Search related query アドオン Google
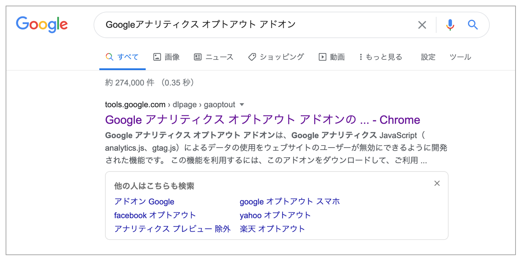The image size is (523, 260). tap(144, 202)
